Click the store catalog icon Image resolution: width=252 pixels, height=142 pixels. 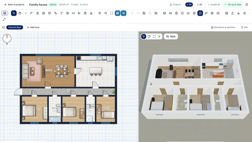tap(226, 13)
